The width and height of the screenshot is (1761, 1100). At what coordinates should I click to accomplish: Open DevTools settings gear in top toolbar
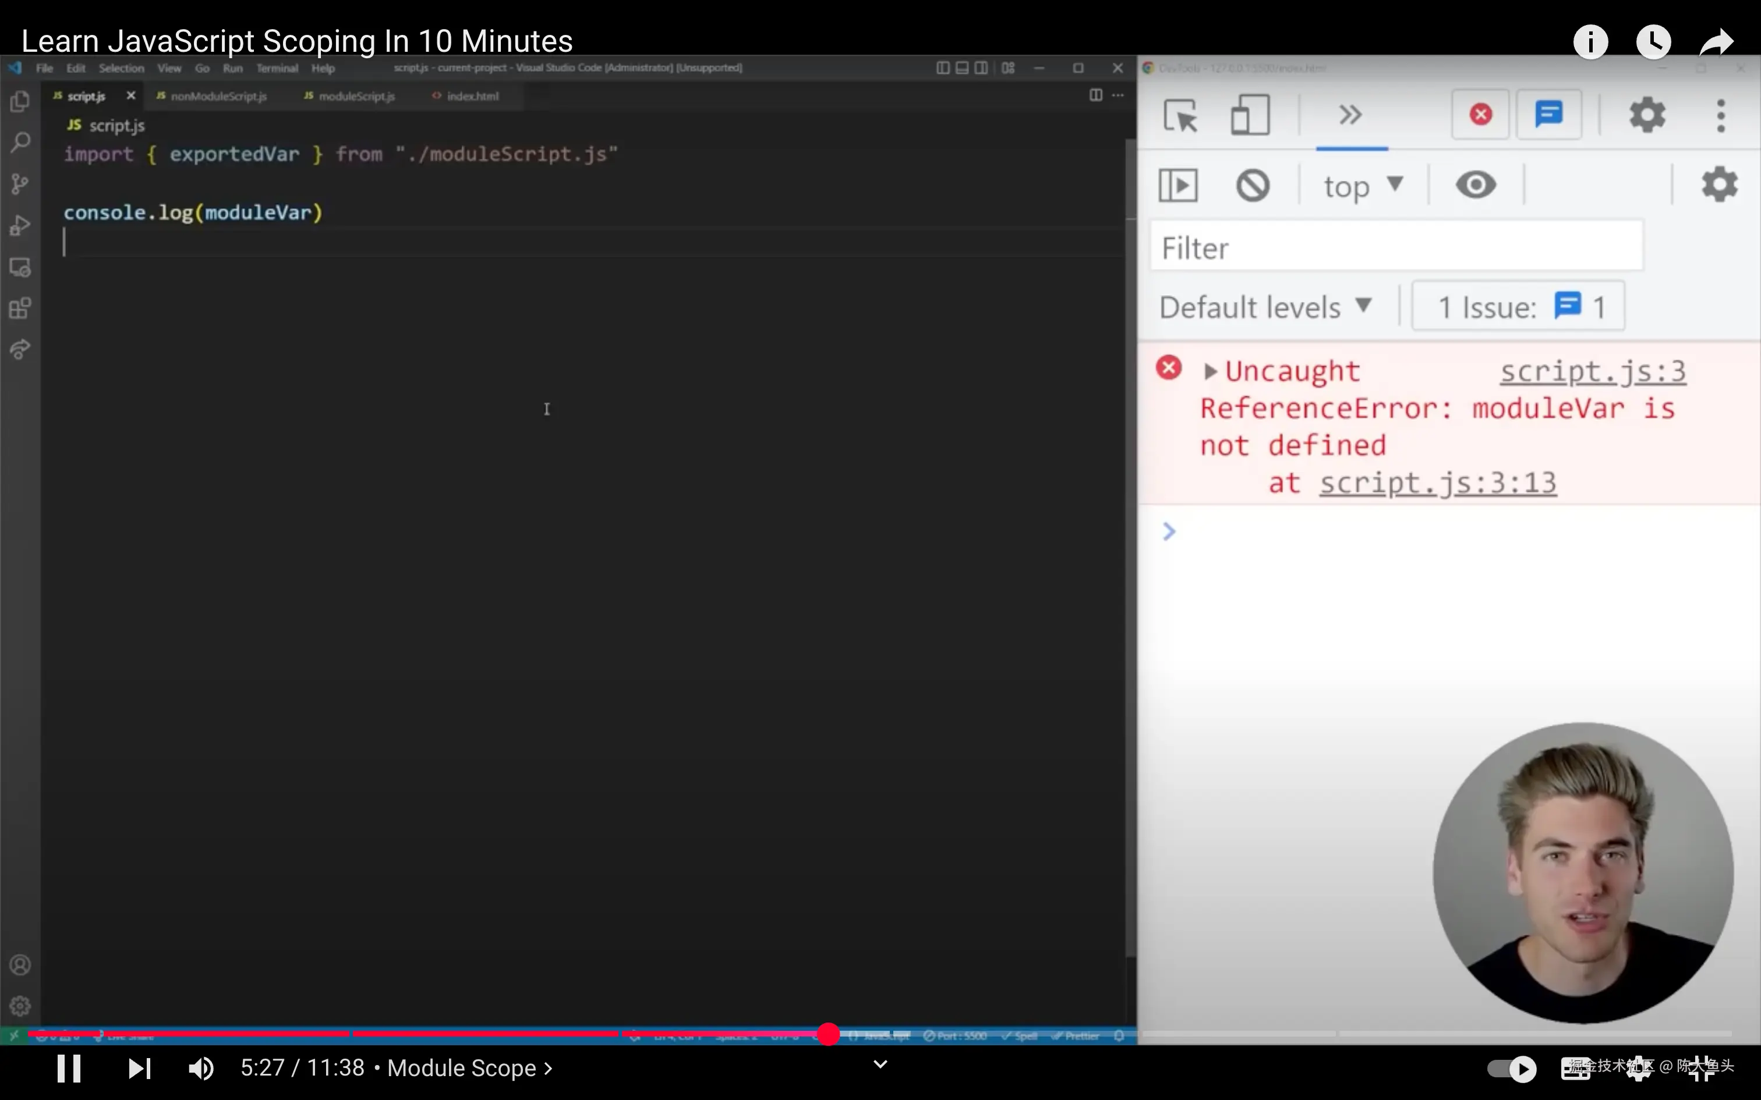1647,115
